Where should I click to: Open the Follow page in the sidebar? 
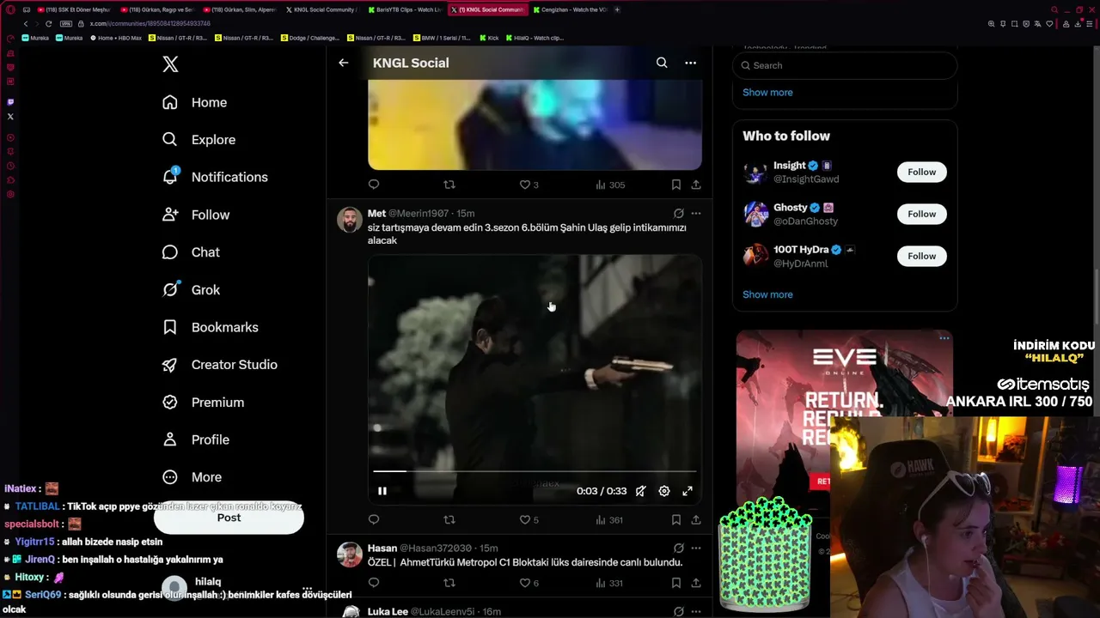(x=196, y=215)
